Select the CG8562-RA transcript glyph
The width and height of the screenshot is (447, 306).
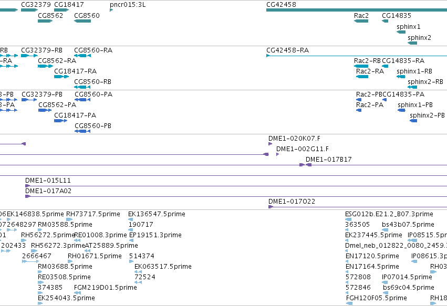click(45, 66)
